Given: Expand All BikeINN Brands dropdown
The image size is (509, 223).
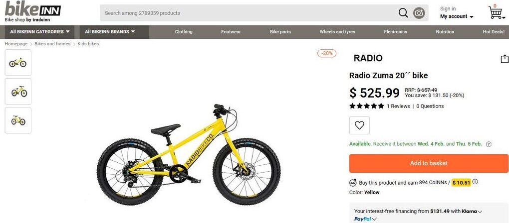Looking at the screenshot, I should click(x=110, y=32).
